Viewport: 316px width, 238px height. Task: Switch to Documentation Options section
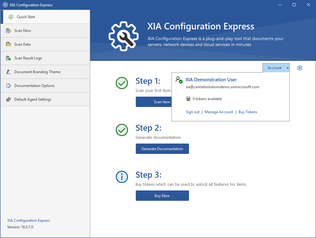pyautogui.click(x=34, y=86)
